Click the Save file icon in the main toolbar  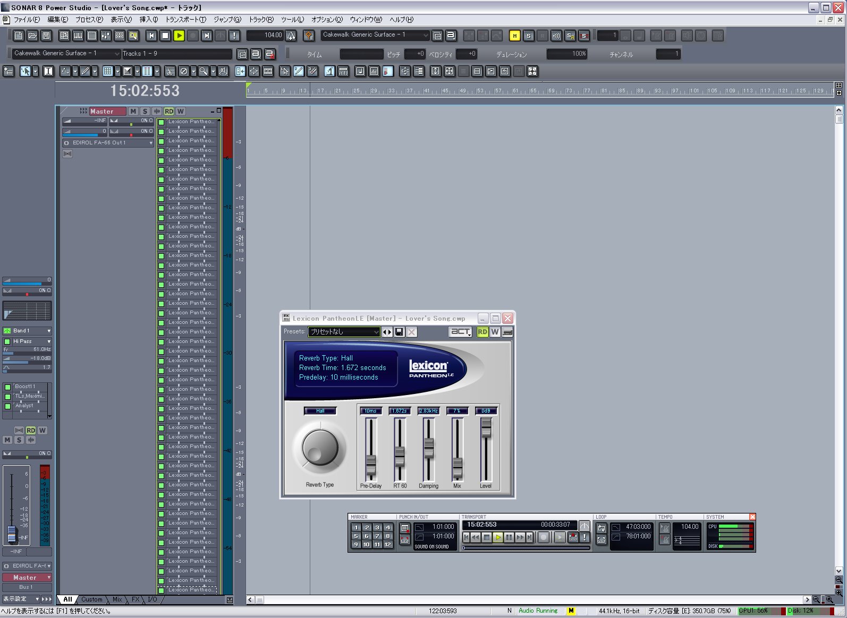(46, 36)
